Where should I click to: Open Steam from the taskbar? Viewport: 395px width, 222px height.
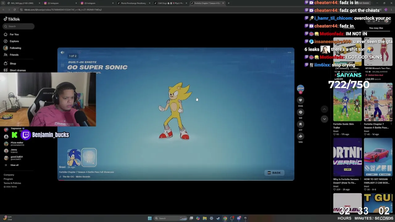(x=218, y=218)
